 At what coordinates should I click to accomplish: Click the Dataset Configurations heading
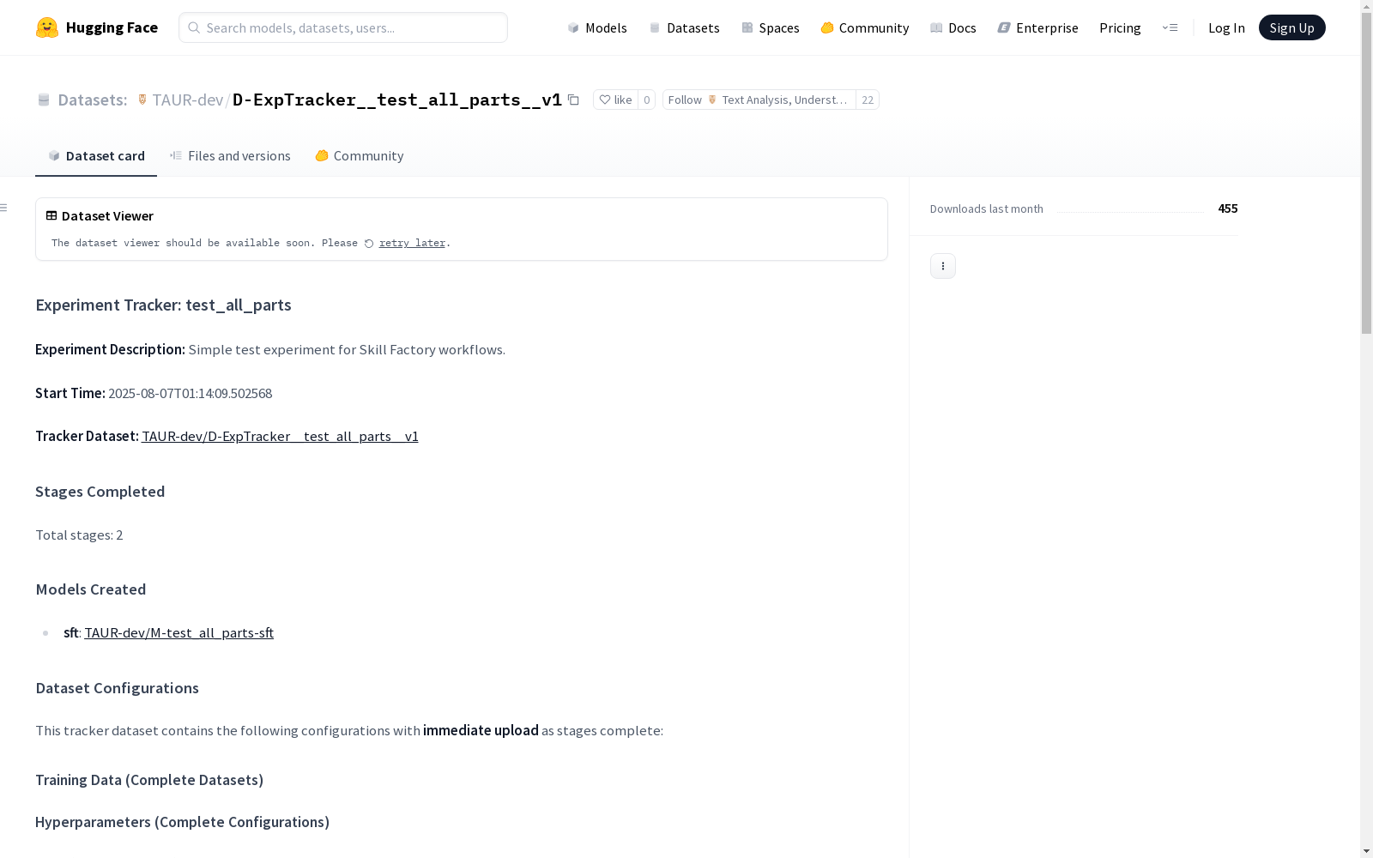point(117,687)
